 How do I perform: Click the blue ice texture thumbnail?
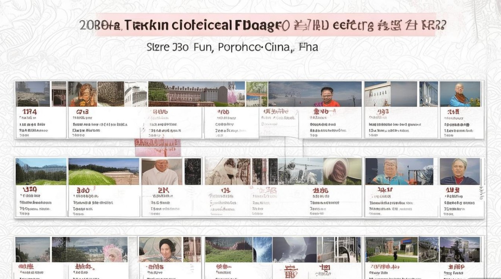(x=262, y=249)
